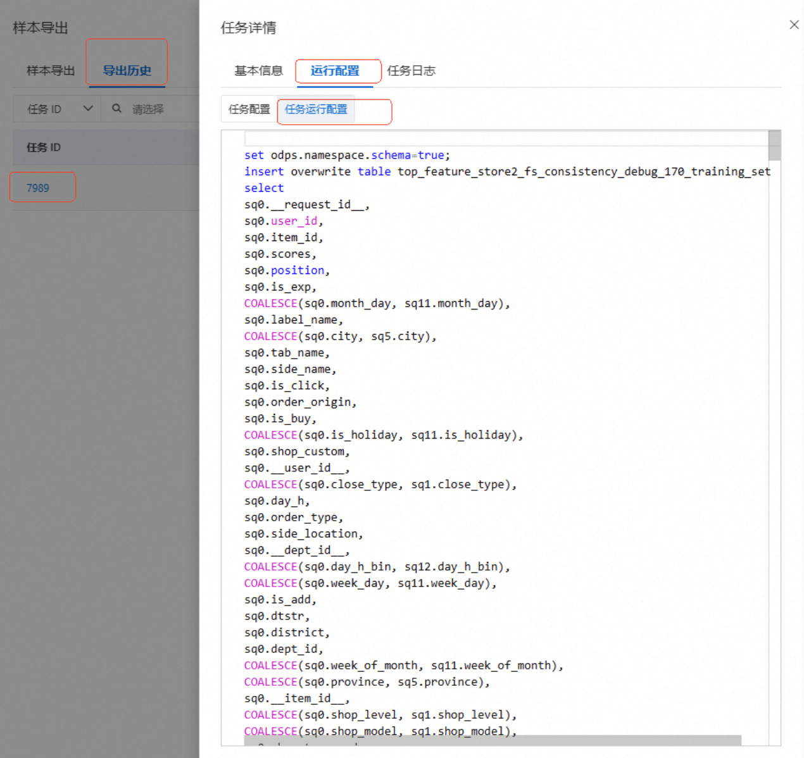Click the COALESCE(sq0.city, sq5.city) line

(x=340, y=336)
